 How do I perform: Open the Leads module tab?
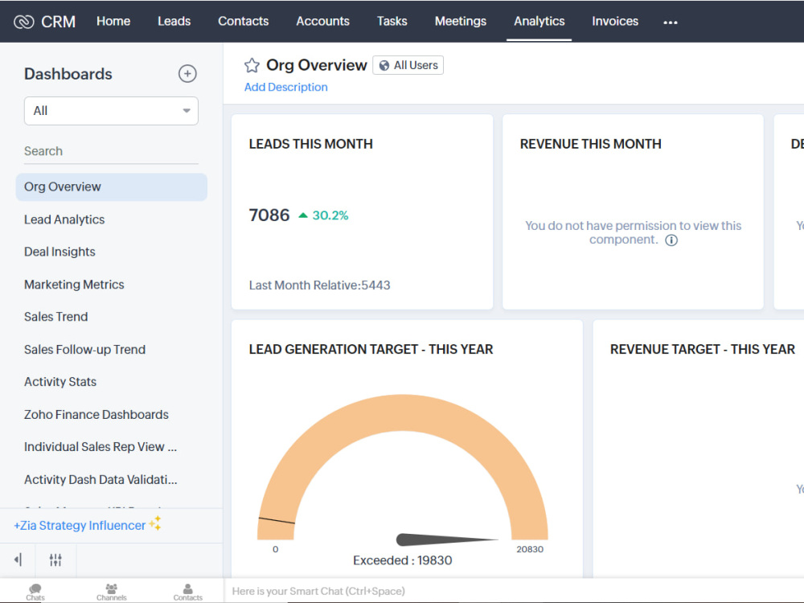(174, 21)
